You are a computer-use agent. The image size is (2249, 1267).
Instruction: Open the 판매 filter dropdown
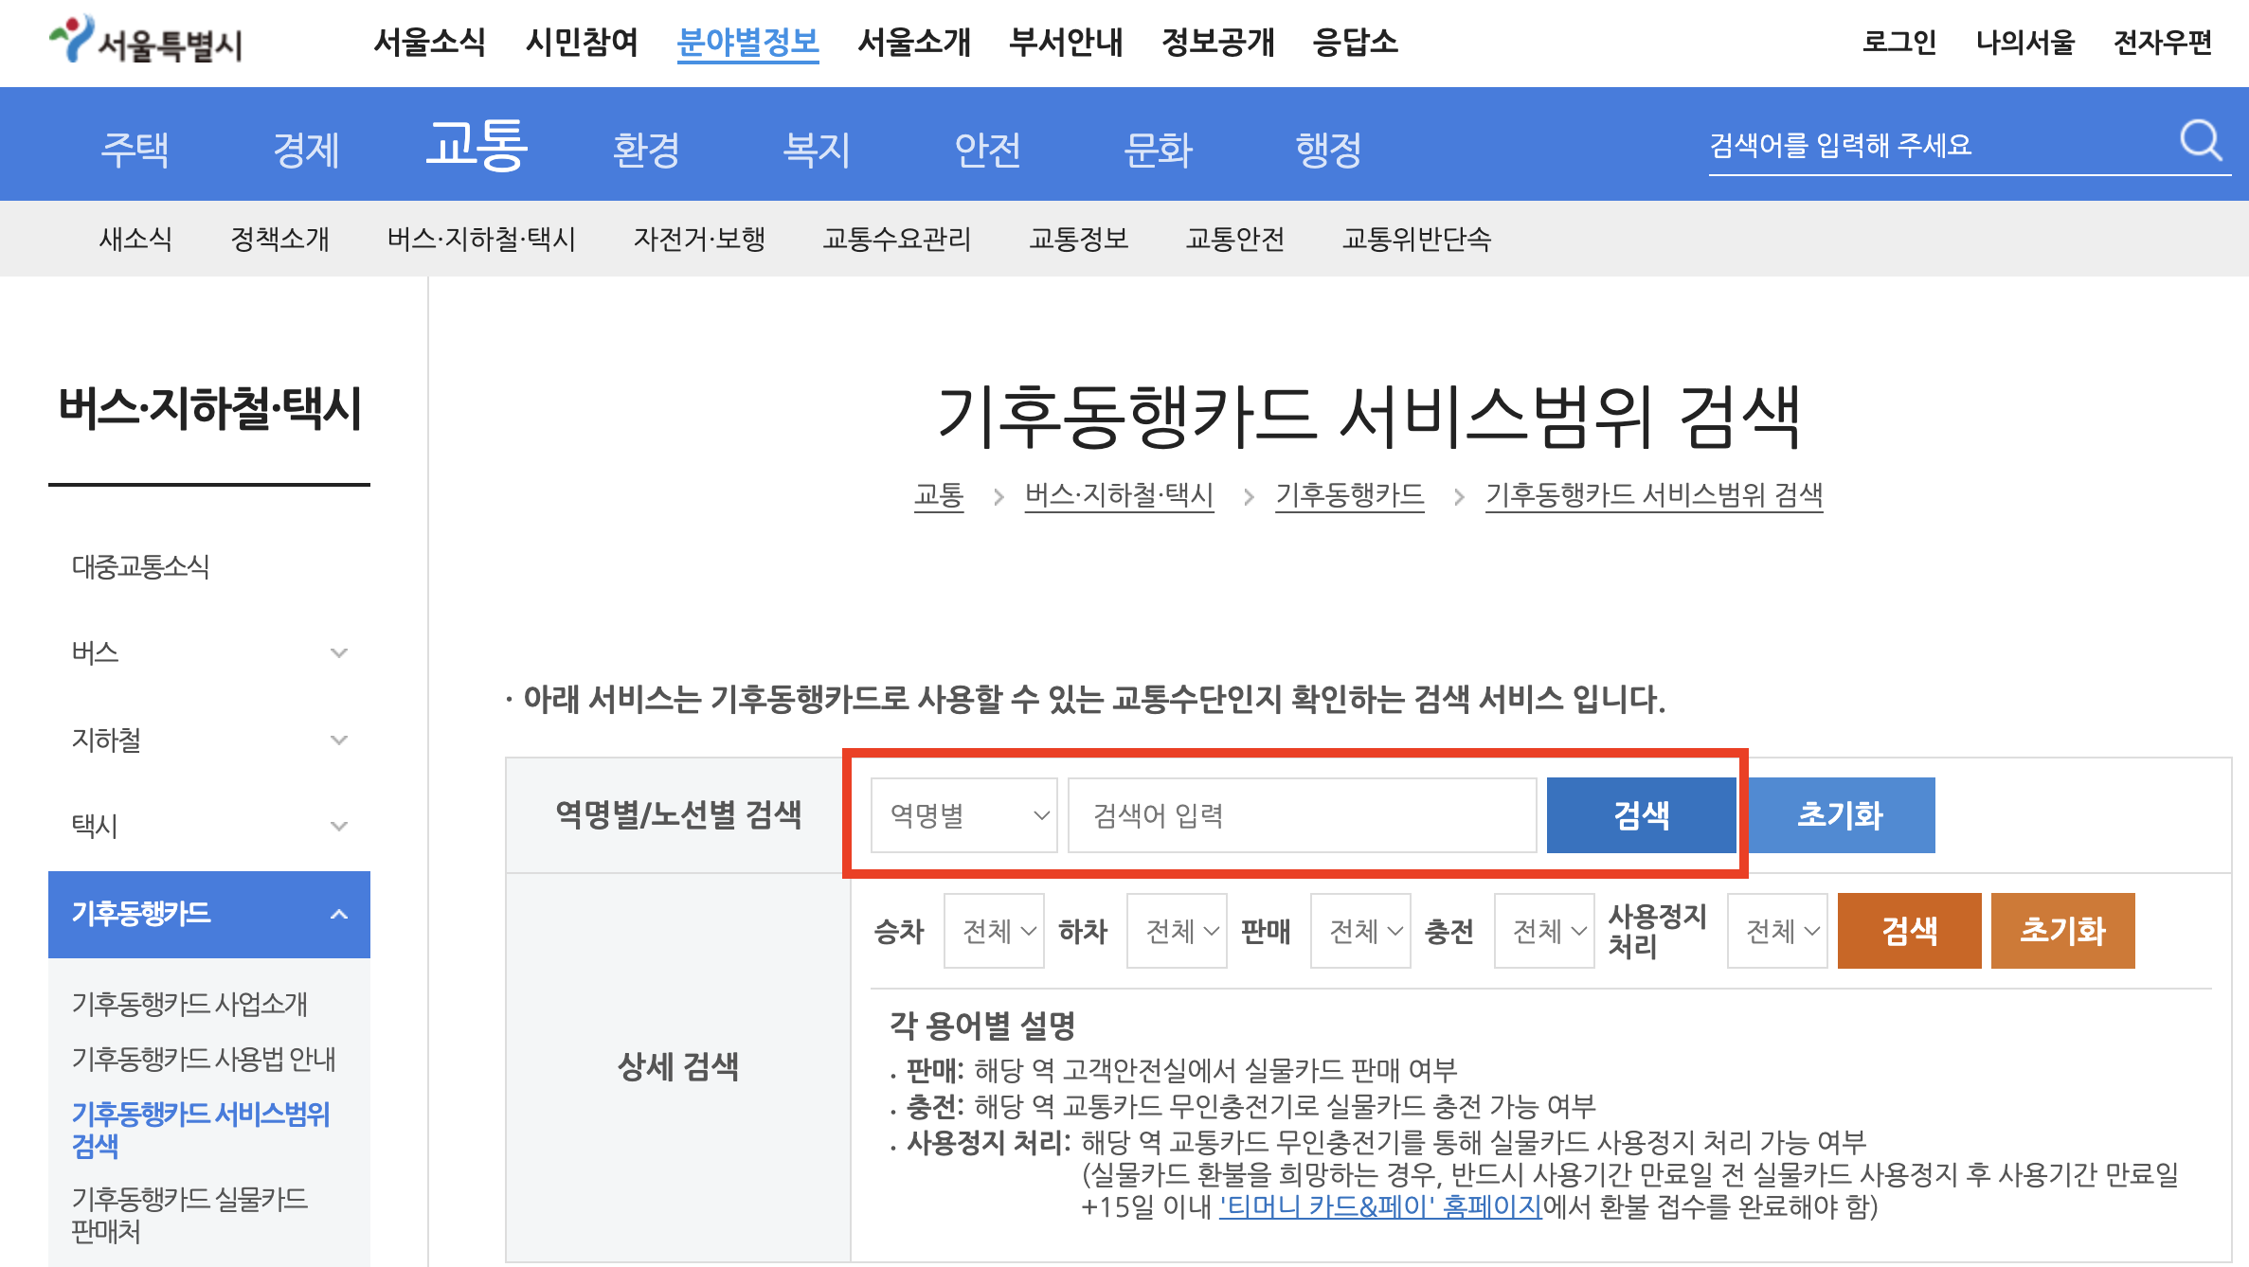point(1360,931)
